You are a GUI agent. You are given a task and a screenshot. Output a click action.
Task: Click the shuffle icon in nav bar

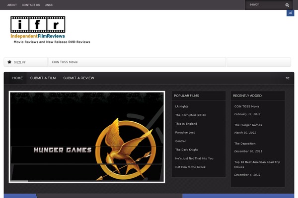point(288,78)
